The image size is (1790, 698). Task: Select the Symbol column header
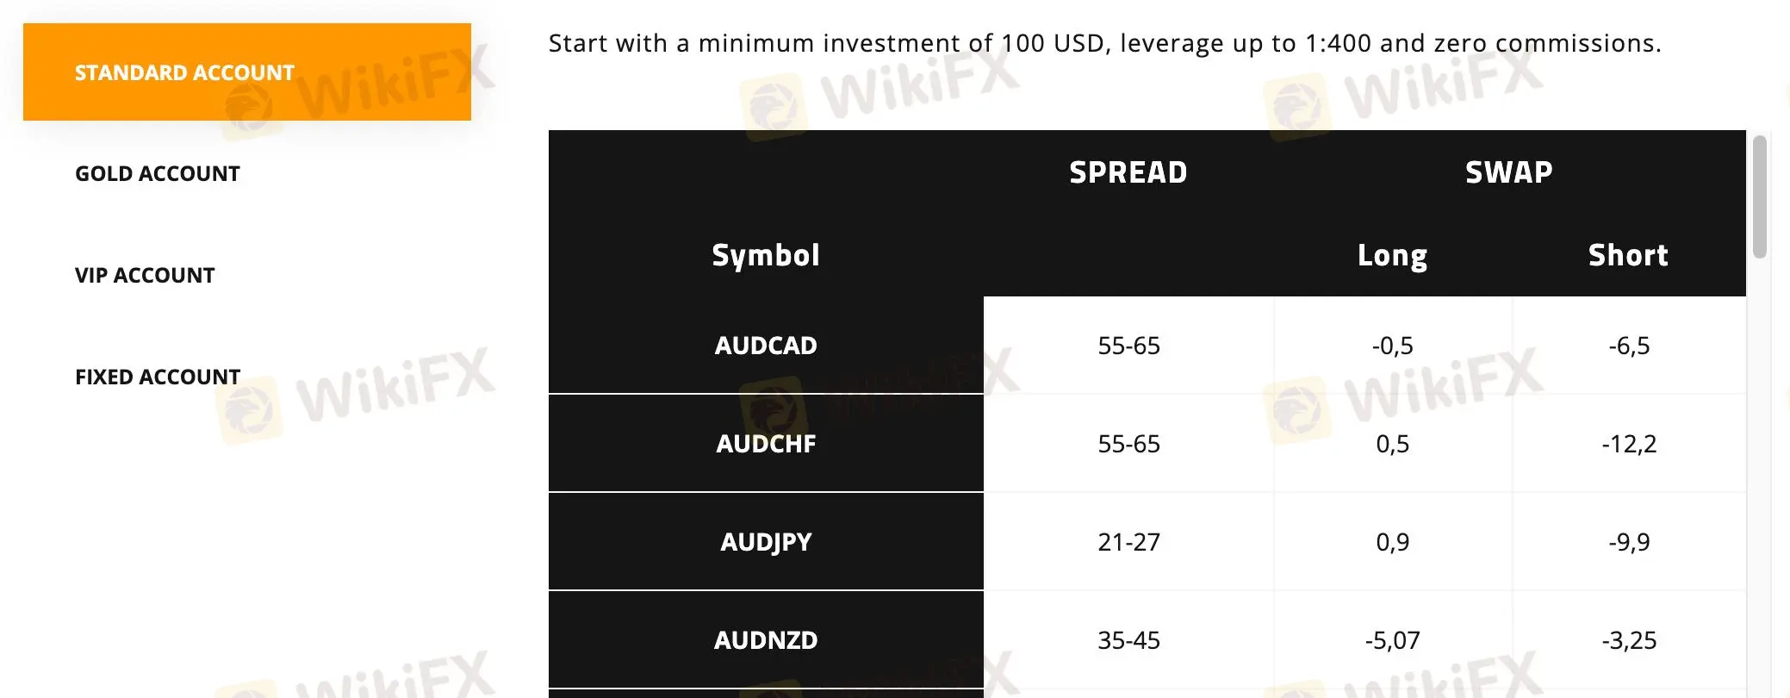765,254
